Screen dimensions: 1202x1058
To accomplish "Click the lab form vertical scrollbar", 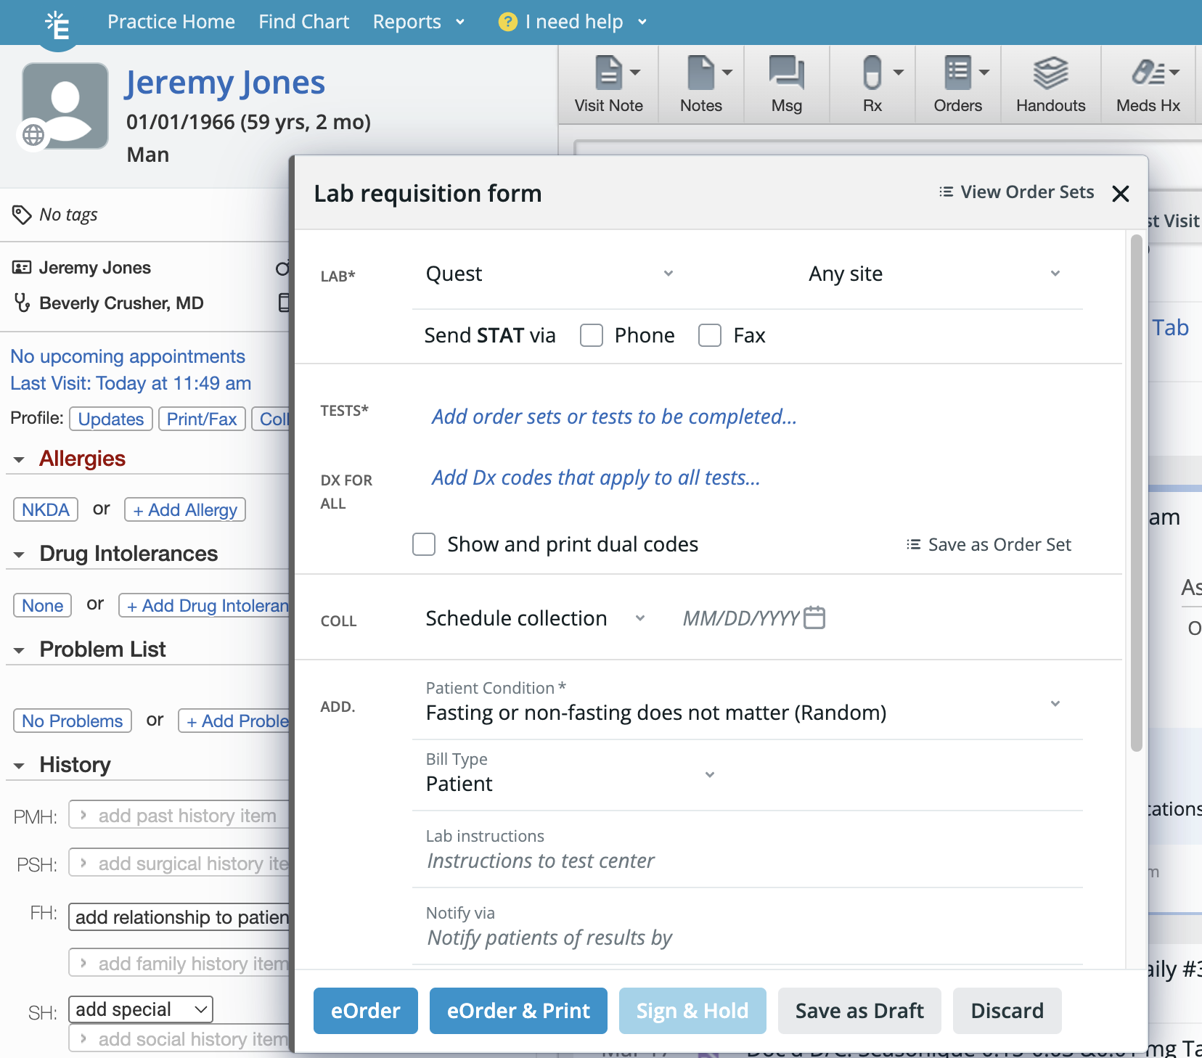I will point(1136,493).
